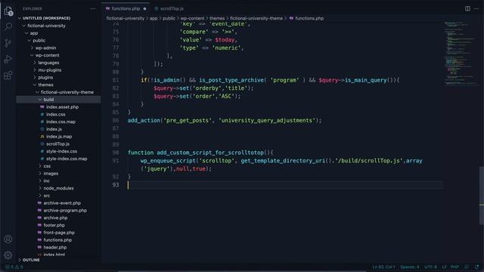Click breadcrumb wp-content

click(x=192, y=18)
